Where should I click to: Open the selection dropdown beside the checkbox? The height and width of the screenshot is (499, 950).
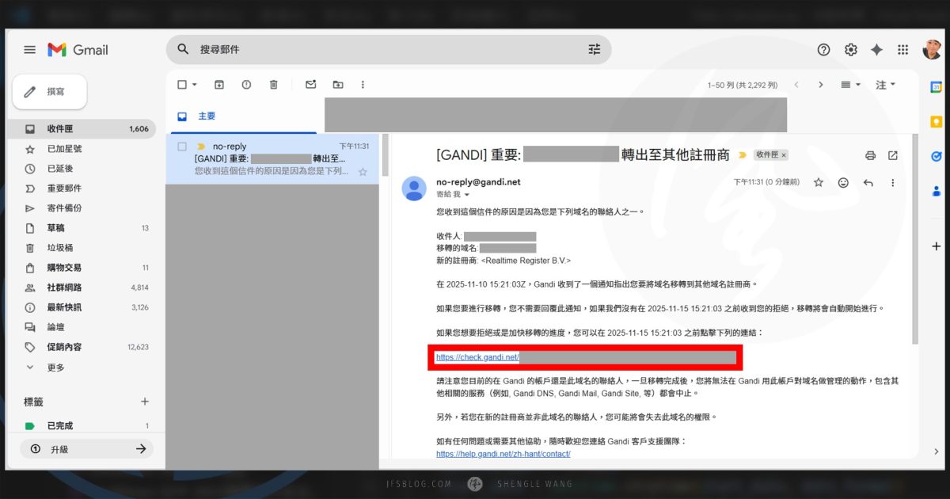pyautogui.click(x=195, y=84)
